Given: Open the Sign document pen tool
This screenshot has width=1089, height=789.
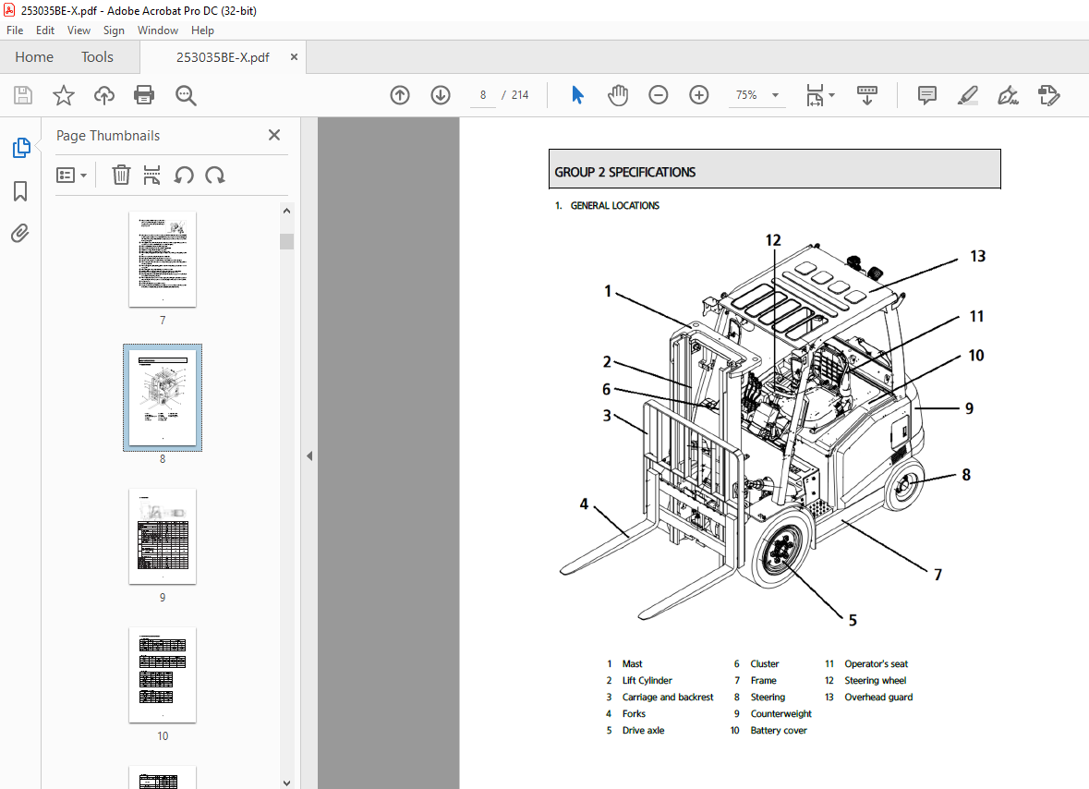Looking at the screenshot, I should [1008, 95].
